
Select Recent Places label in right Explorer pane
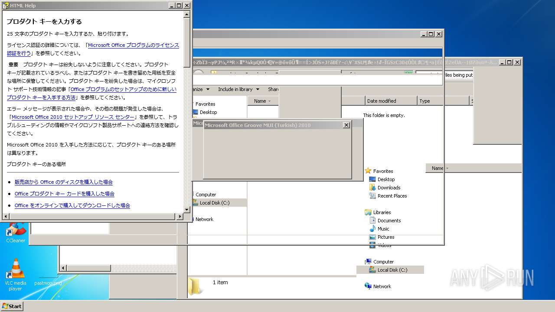pos(392,196)
